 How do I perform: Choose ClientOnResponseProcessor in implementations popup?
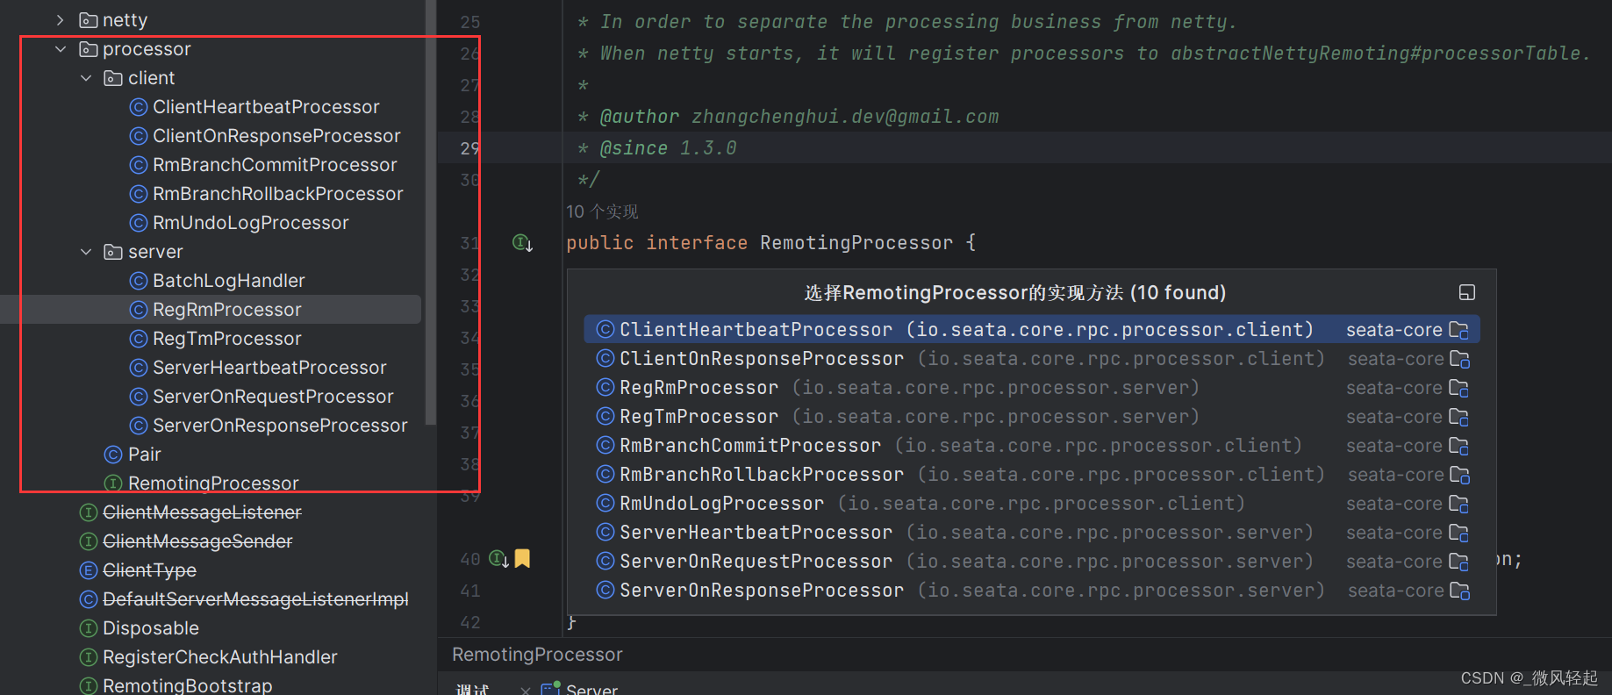pyautogui.click(x=1032, y=359)
